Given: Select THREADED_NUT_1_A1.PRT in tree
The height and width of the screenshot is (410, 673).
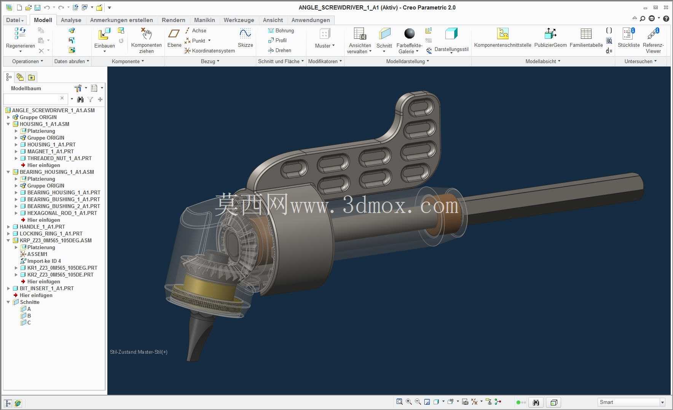Looking at the screenshot, I should (x=56, y=158).
